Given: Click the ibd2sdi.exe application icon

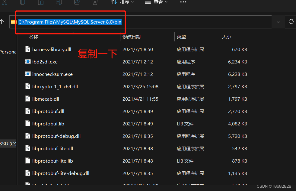Looking at the screenshot, I should (28, 61).
